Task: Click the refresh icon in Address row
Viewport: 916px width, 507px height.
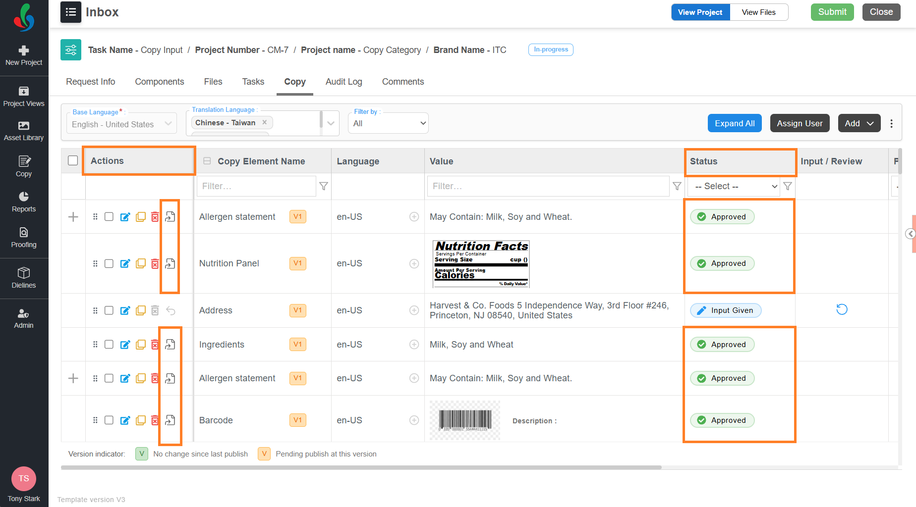Action: (x=842, y=310)
